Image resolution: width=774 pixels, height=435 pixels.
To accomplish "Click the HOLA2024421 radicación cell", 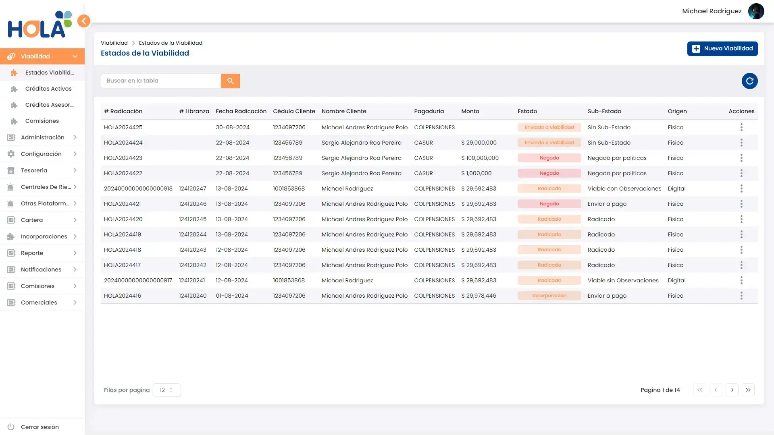I will [x=123, y=204].
